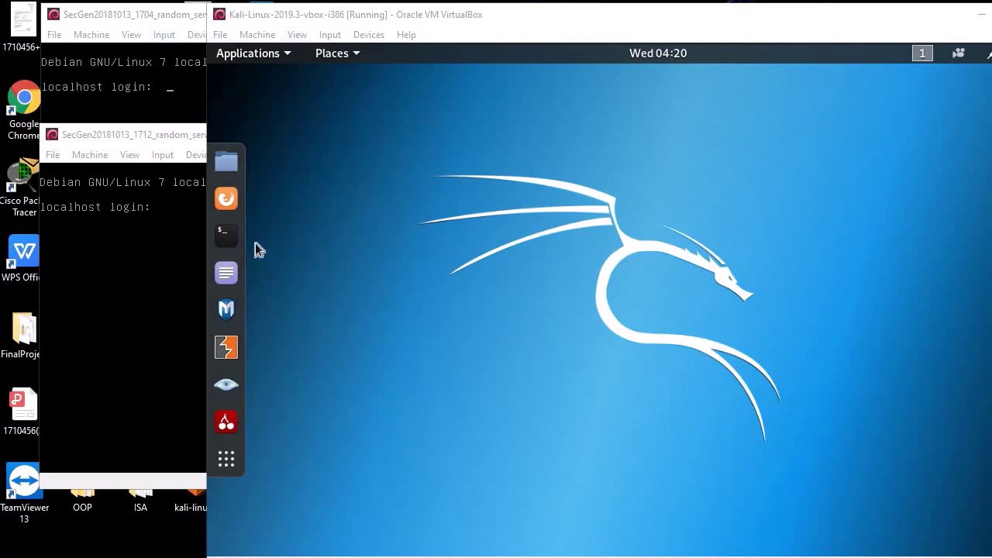
Task: Launch Firefox from the Kali dock
Action: pos(226,198)
